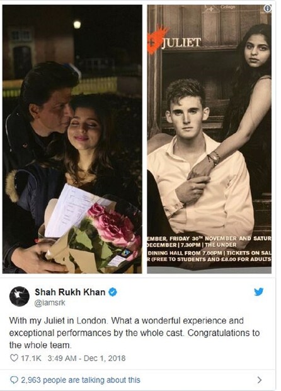Like the tweet with the heart icon
Viewport: 281px width, 391px height.
14,358
